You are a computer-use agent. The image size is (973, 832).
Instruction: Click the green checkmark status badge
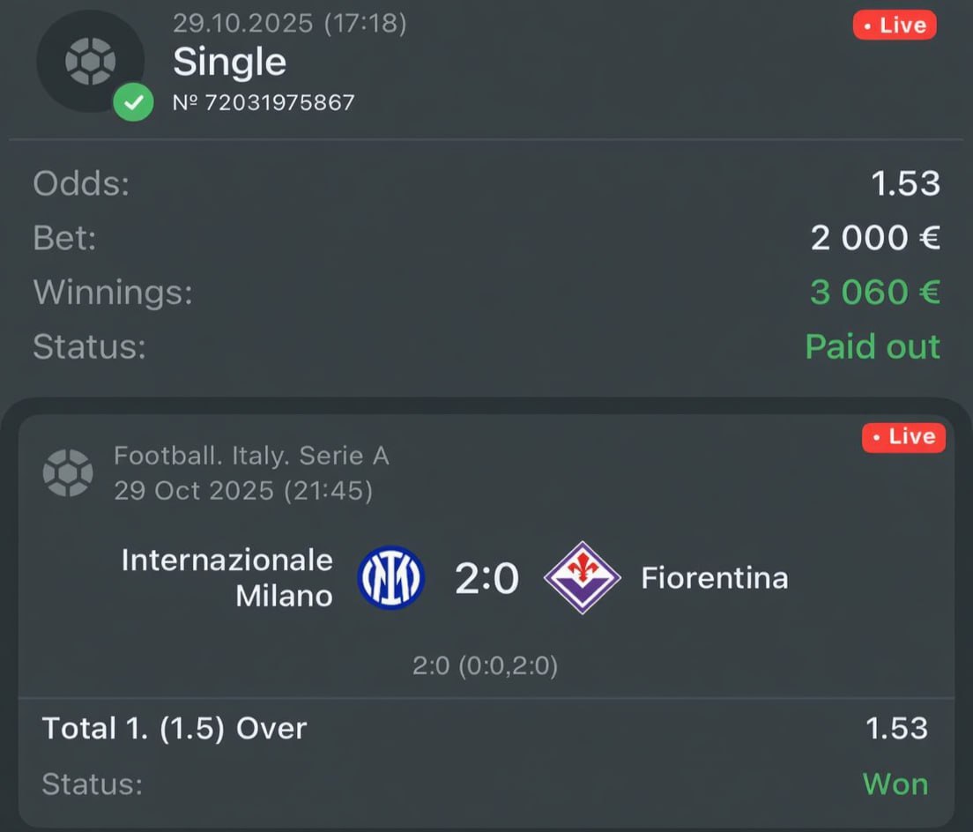[x=133, y=105]
